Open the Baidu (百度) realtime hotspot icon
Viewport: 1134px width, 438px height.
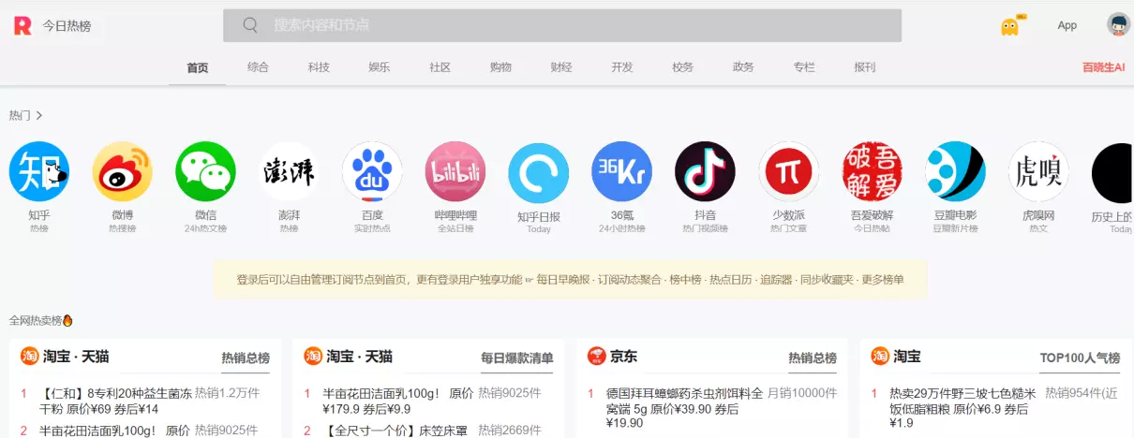(x=372, y=172)
